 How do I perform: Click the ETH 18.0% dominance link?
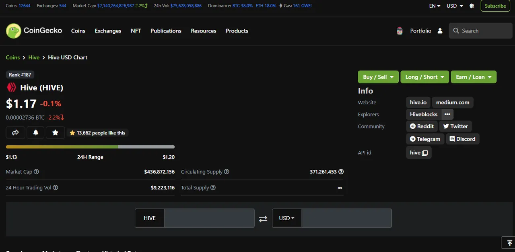coord(266,6)
